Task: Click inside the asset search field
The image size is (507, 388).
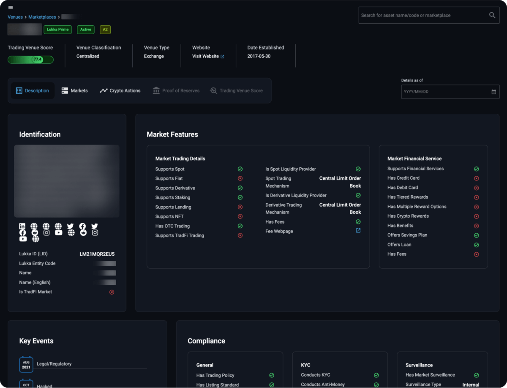Action: click(x=422, y=15)
